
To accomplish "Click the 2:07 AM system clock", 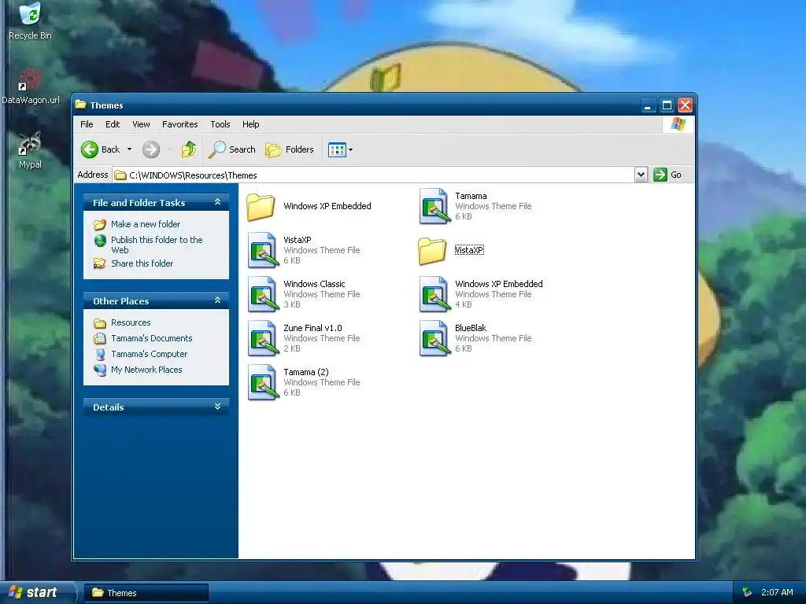I will click(777, 592).
